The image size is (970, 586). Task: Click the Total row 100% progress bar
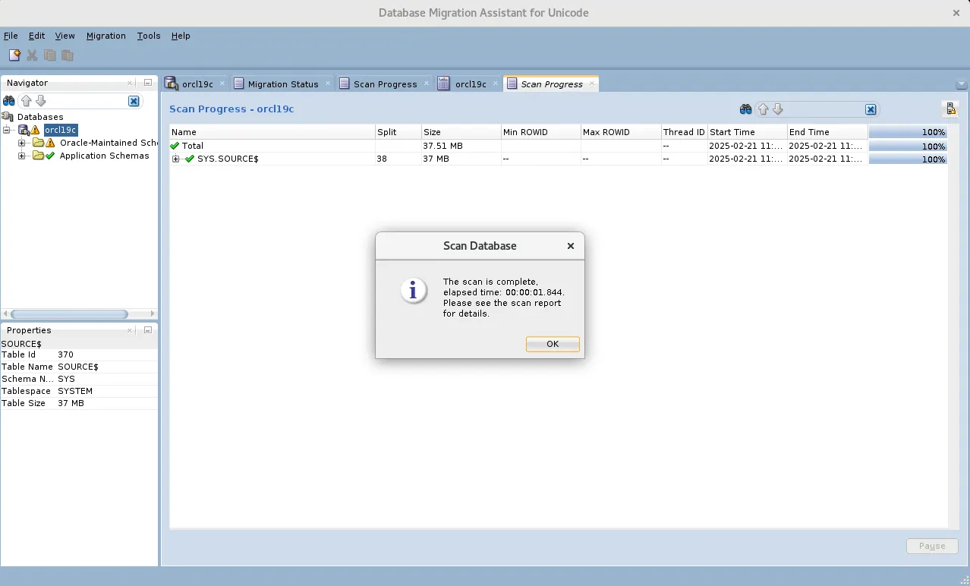point(908,146)
